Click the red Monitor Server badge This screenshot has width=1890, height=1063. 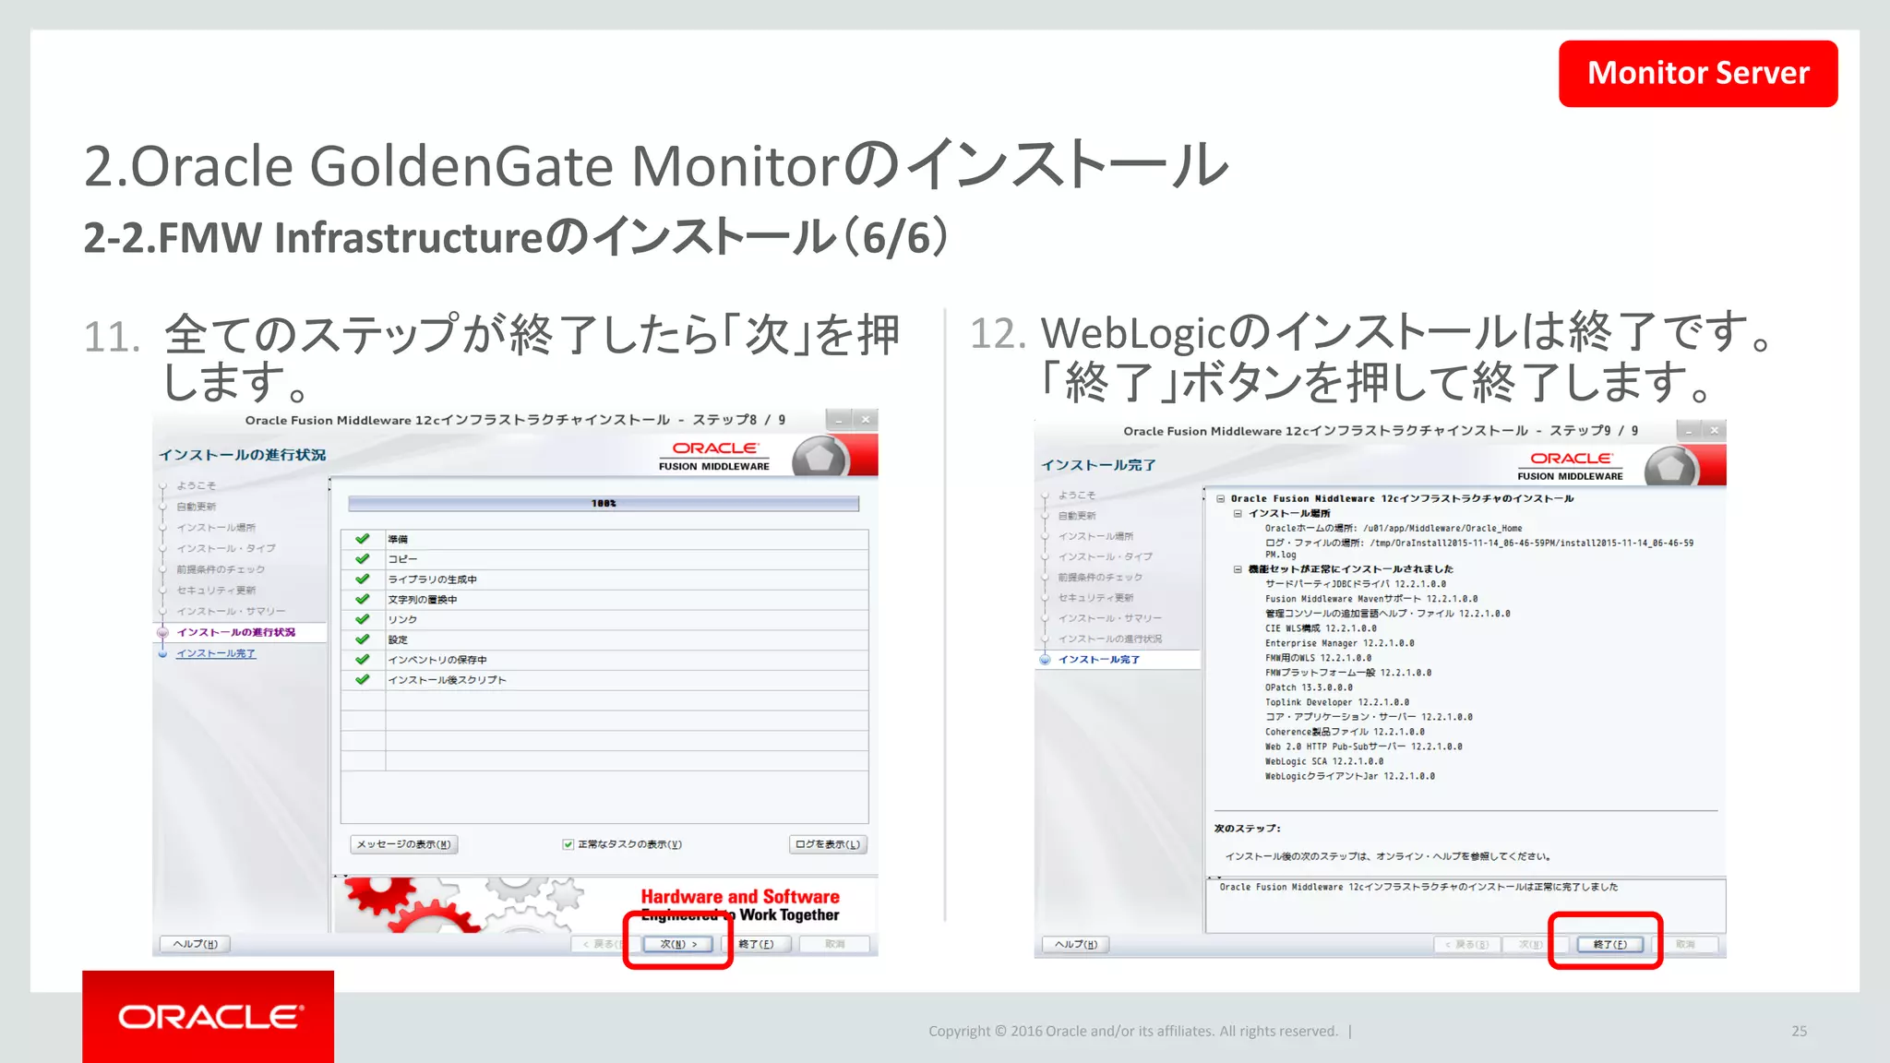[1698, 73]
